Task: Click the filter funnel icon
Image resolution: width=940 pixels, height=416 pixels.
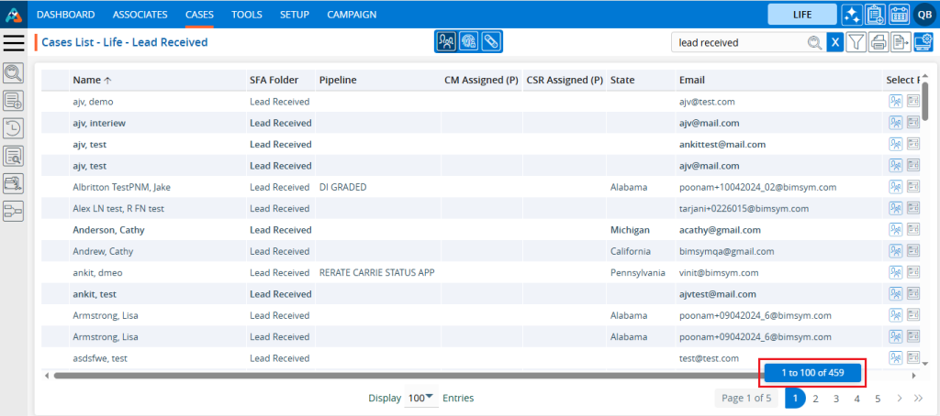Action: [856, 42]
